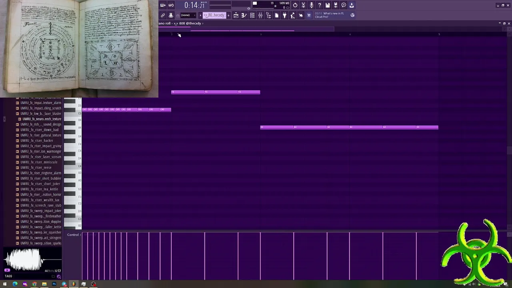The height and width of the screenshot is (288, 512).
Task: Open File Explorer from taskbar
Action: pos(44,284)
